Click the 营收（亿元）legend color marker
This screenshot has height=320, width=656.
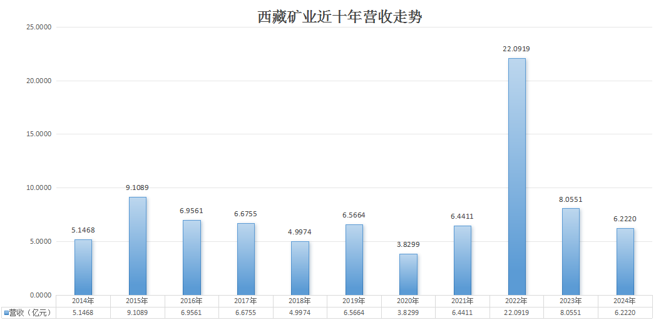coord(6,313)
